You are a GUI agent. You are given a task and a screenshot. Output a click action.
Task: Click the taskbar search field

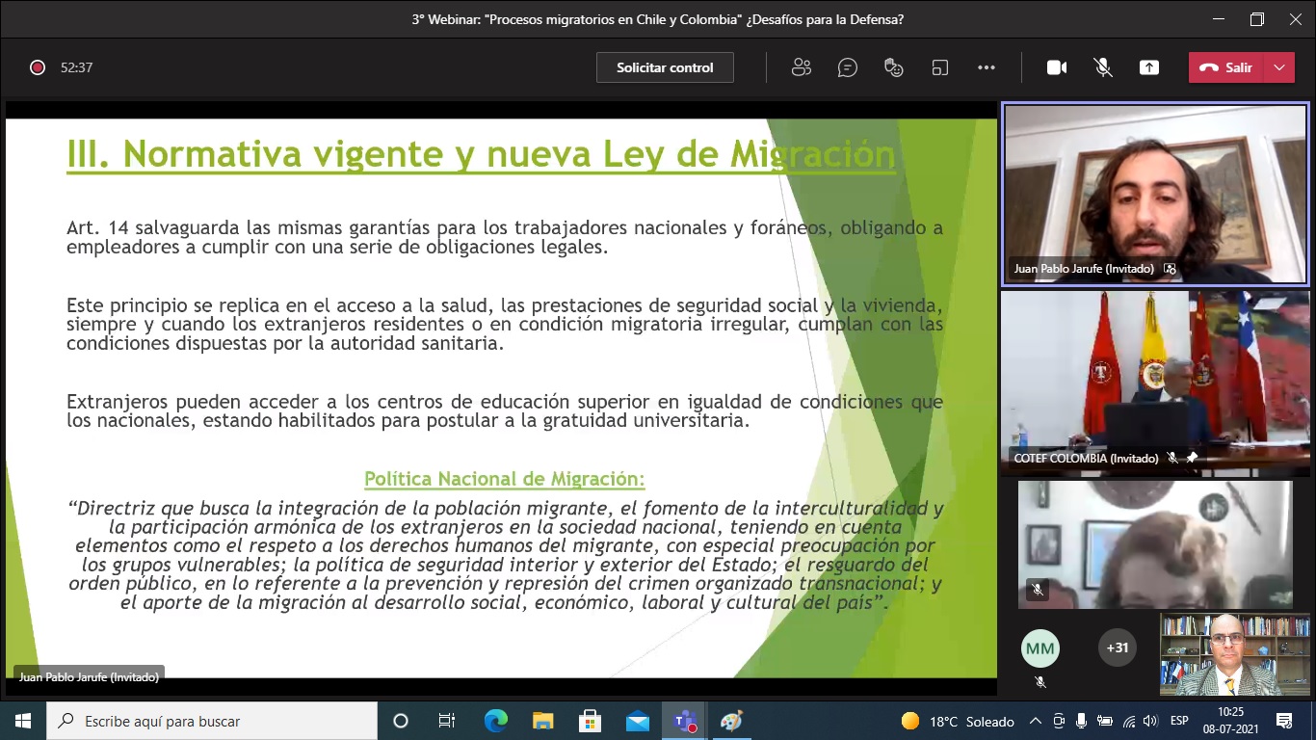pos(212,721)
